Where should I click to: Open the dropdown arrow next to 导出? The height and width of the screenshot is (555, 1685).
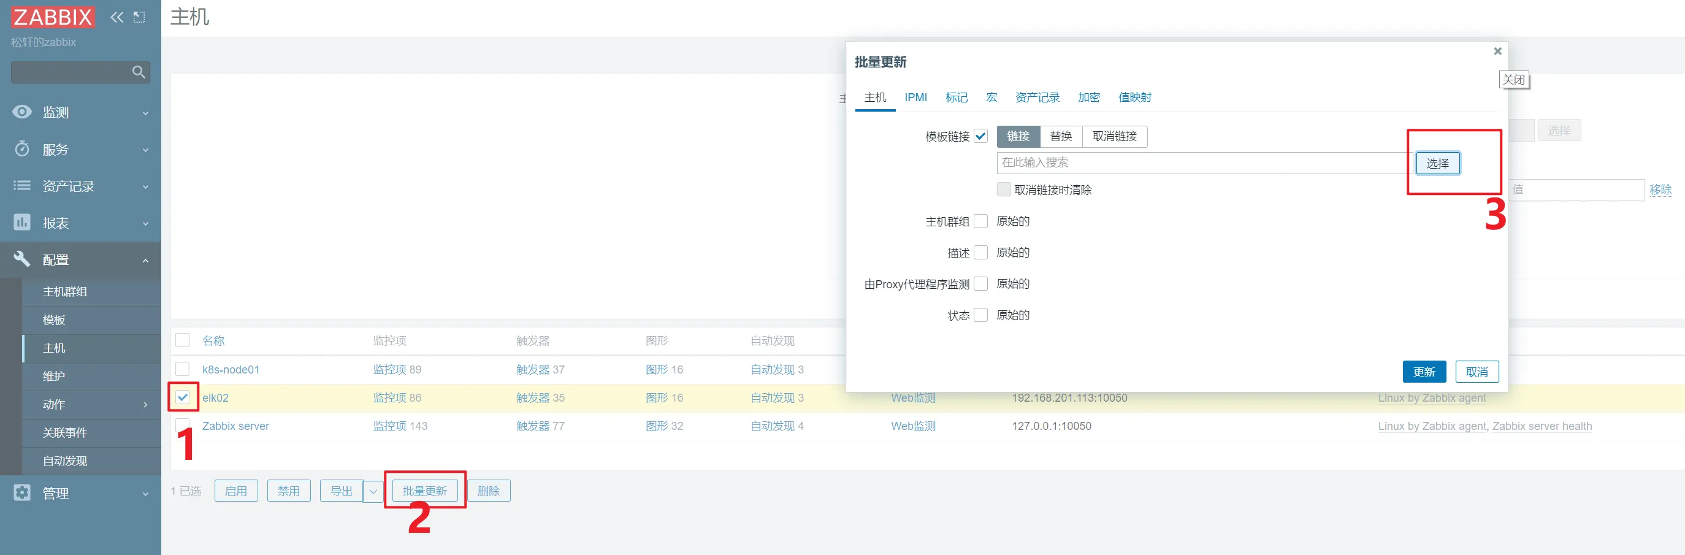pyautogui.click(x=373, y=491)
